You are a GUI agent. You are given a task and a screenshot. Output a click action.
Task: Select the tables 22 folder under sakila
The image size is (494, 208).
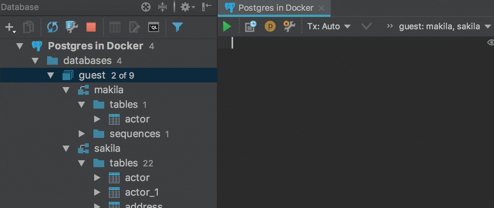click(108, 163)
